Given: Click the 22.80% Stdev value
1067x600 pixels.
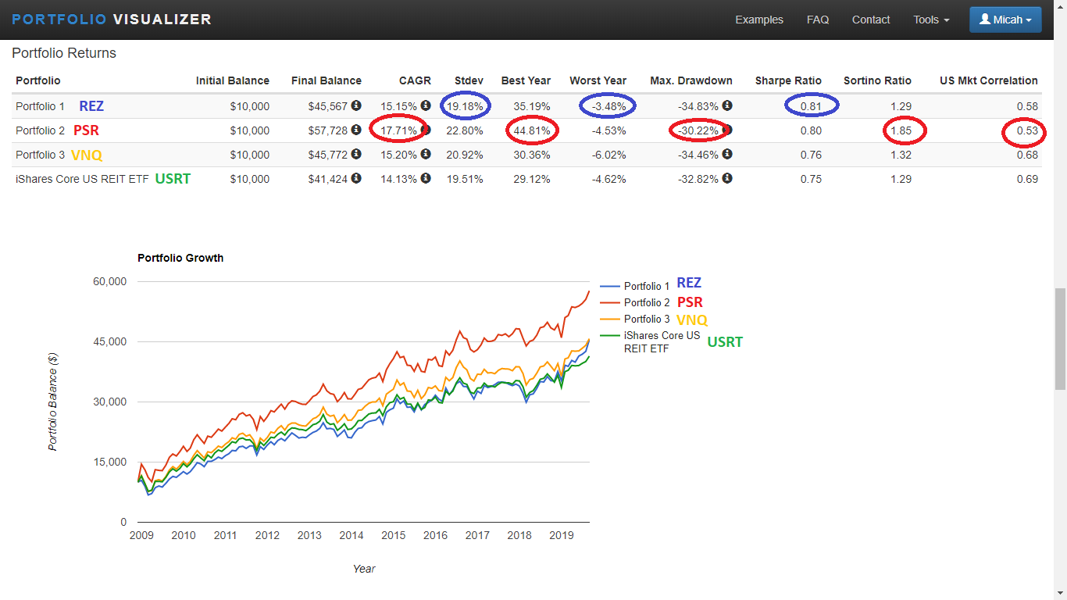Looking at the screenshot, I should tap(465, 130).
